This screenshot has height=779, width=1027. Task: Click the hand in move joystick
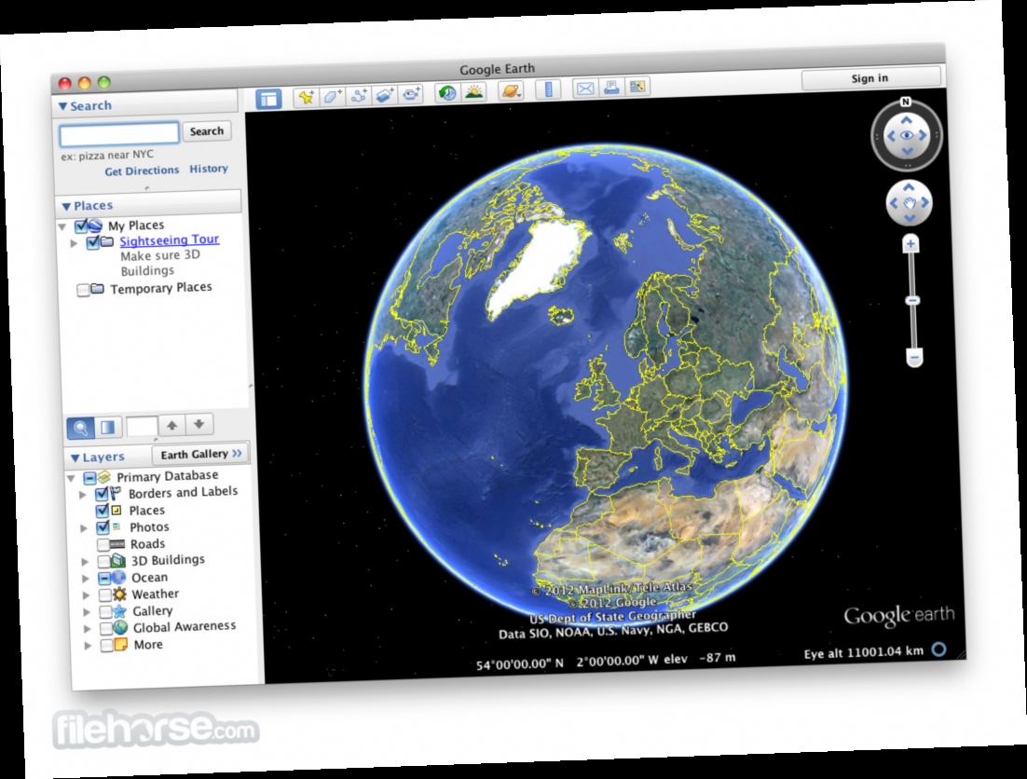(x=909, y=203)
